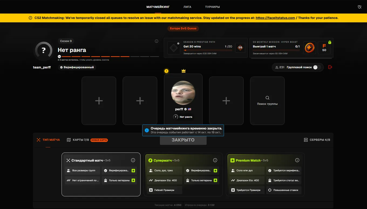The width and height of the screenshot is (367, 209).
Task: Open the Hyper Beast mission orange icon
Action: pos(310,48)
